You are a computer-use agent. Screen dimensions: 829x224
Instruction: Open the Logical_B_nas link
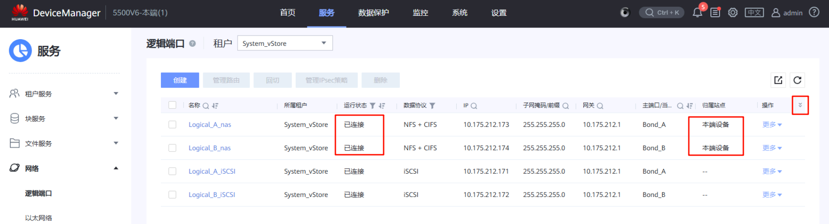[x=210, y=148]
